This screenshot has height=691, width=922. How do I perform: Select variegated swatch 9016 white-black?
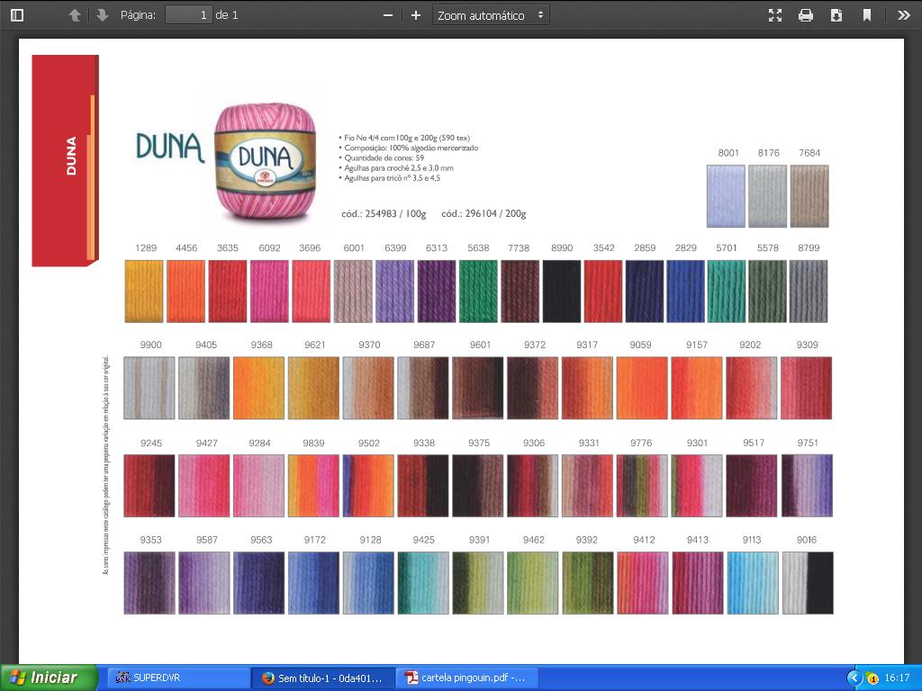click(808, 583)
